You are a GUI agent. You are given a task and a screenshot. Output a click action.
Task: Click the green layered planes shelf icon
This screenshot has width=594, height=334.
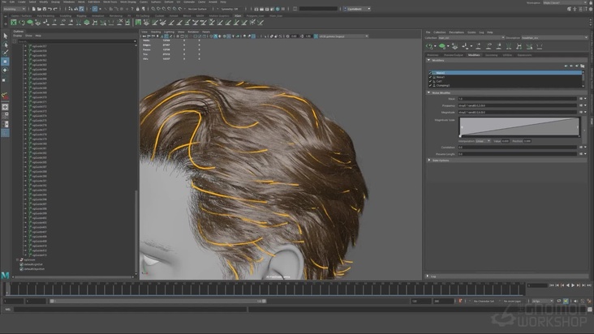pos(87,23)
